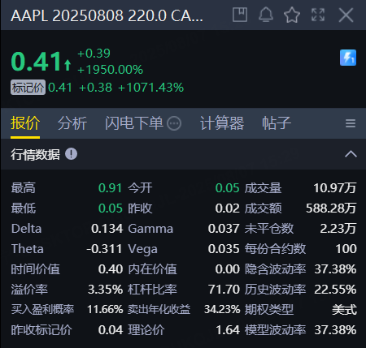Click the 隐含波动率 value 37.38%
This screenshot has width=366, height=348.
pos(335,269)
